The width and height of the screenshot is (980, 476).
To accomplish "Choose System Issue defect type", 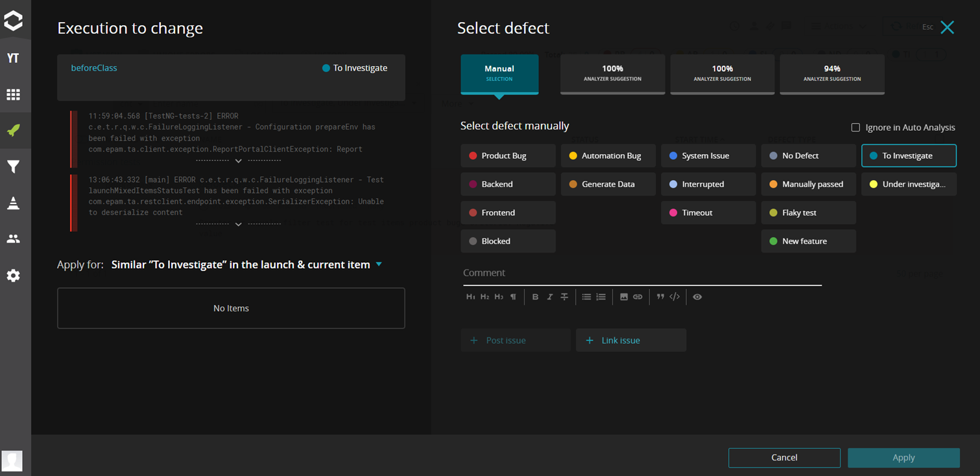I will pyautogui.click(x=708, y=155).
